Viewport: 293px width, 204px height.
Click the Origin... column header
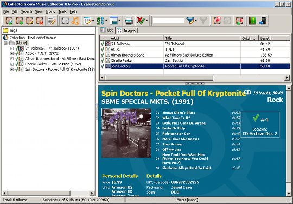point(250,38)
